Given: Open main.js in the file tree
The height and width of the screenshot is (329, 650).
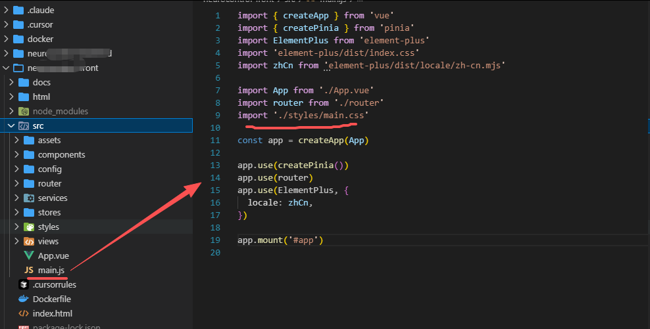Looking at the screenshot, I should pyautogui.click(x=51, y=271).
